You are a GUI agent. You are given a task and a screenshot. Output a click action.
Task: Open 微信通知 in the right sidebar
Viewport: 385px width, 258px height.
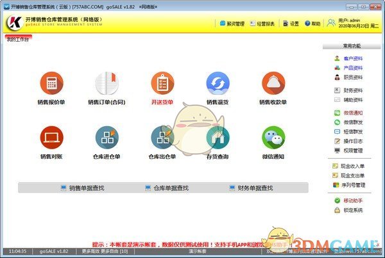(x=348, y=113)
